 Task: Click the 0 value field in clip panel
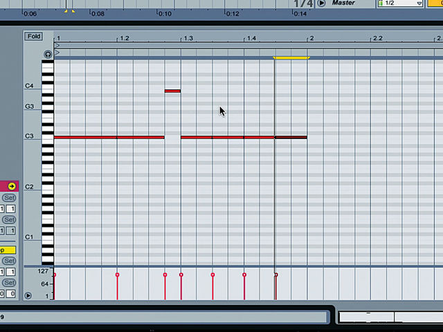[10, 293]
